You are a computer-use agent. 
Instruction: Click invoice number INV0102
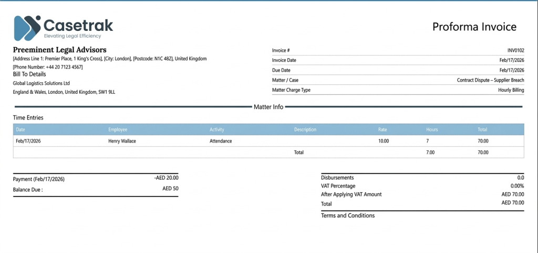click(515, 50)
